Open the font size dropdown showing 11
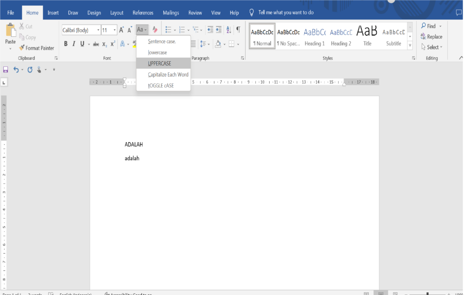465x295 pixels. click(x=115, y=30)
